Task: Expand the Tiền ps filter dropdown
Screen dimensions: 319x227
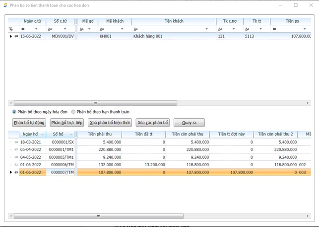Action: [304, 29]
